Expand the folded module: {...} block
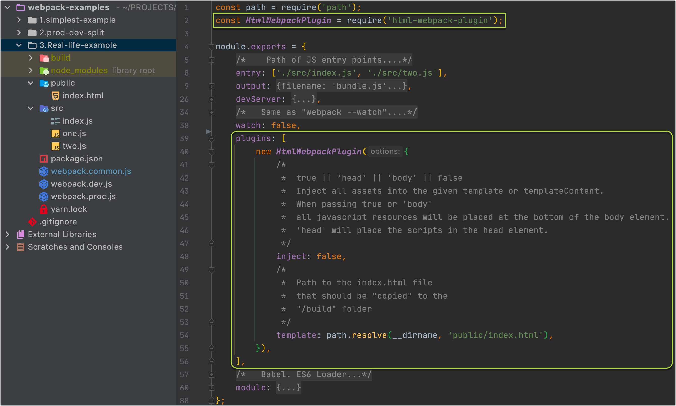The image size is (676, 406). coord(288,387)
